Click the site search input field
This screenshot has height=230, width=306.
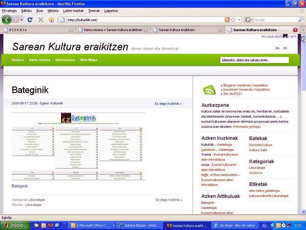(x=255, y=60)
